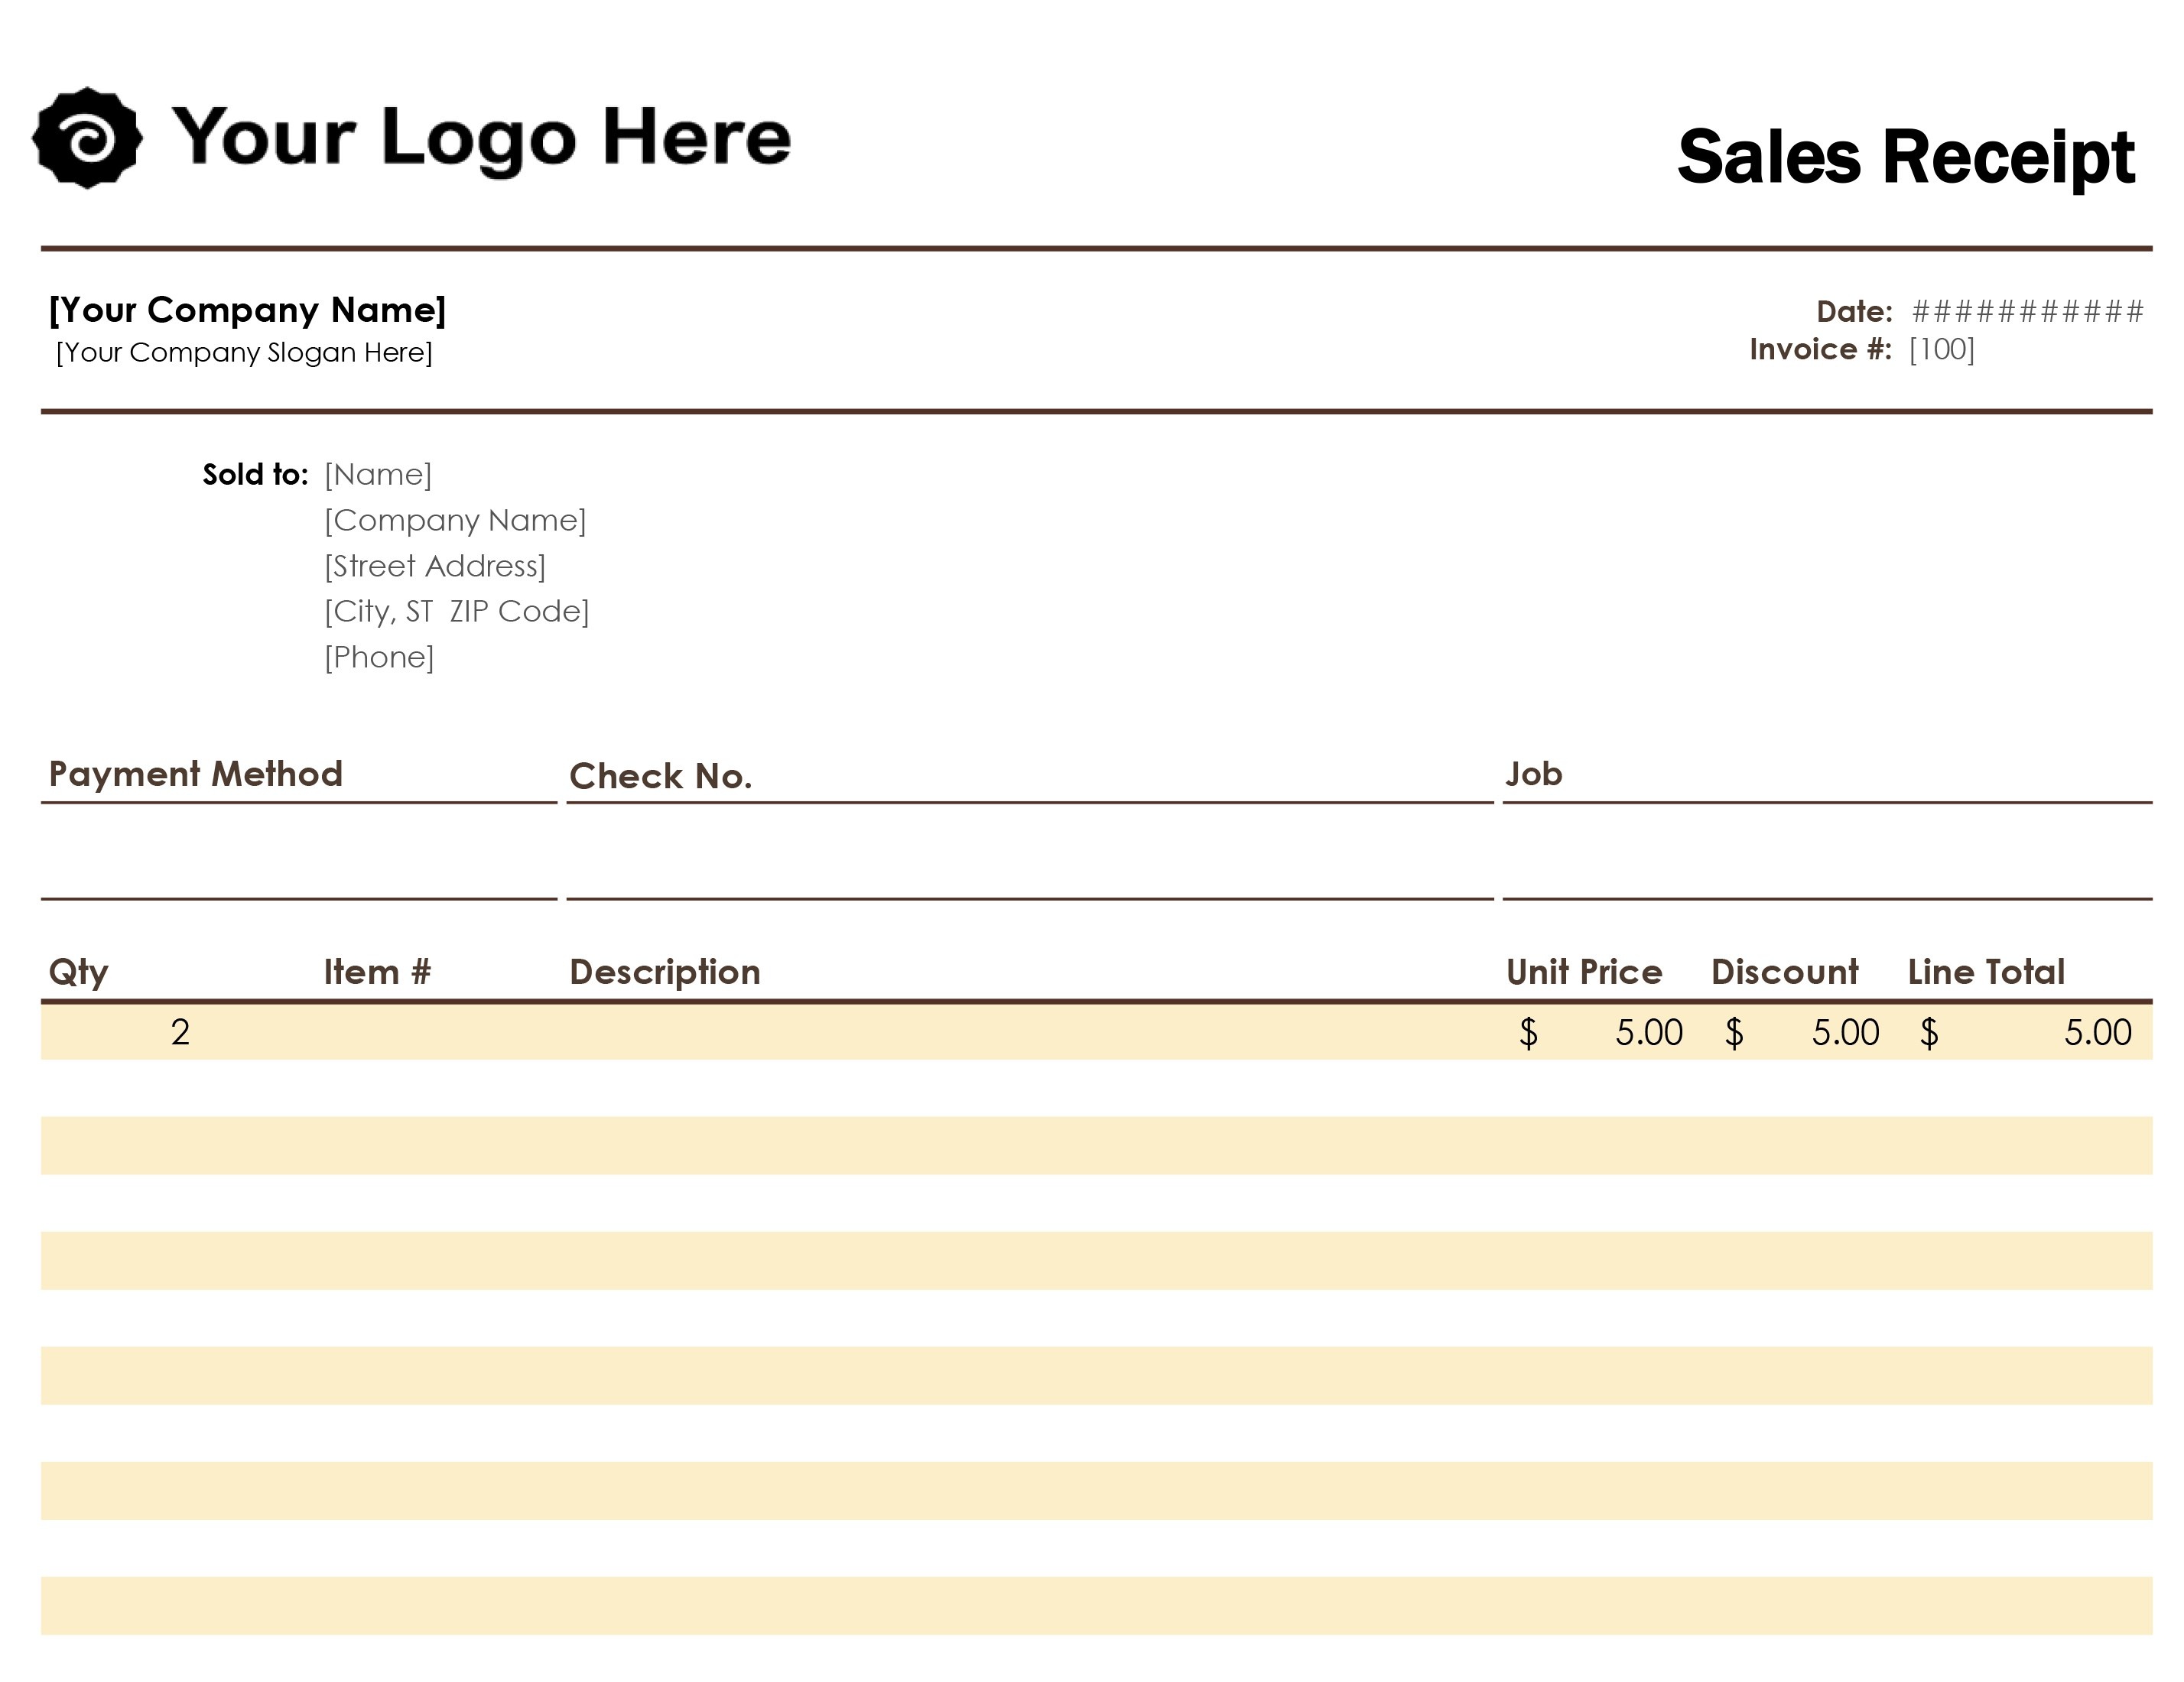Click the Line Total column header

[1986, 972]
